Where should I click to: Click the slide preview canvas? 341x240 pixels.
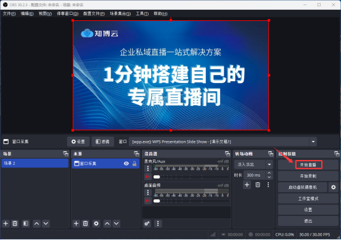pyautogui.click(x=171, y=75)
